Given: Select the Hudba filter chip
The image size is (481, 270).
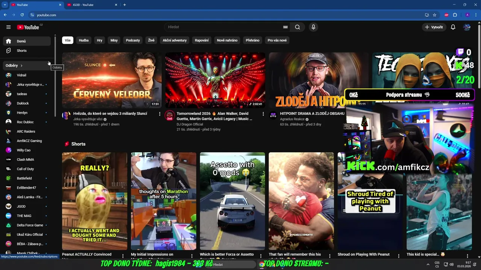Looking at the screenshot, I should pos(83,40).
